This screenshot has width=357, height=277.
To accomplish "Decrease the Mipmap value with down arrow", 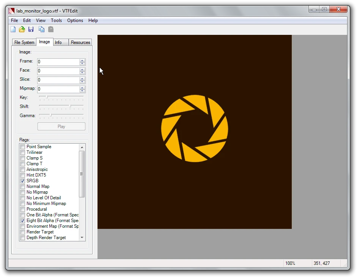I will [x=82, y=91].
